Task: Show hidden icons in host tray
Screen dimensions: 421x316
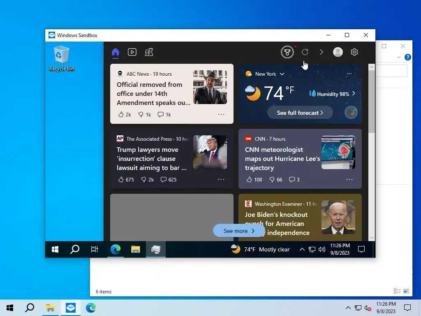Action: pos(348,308)
